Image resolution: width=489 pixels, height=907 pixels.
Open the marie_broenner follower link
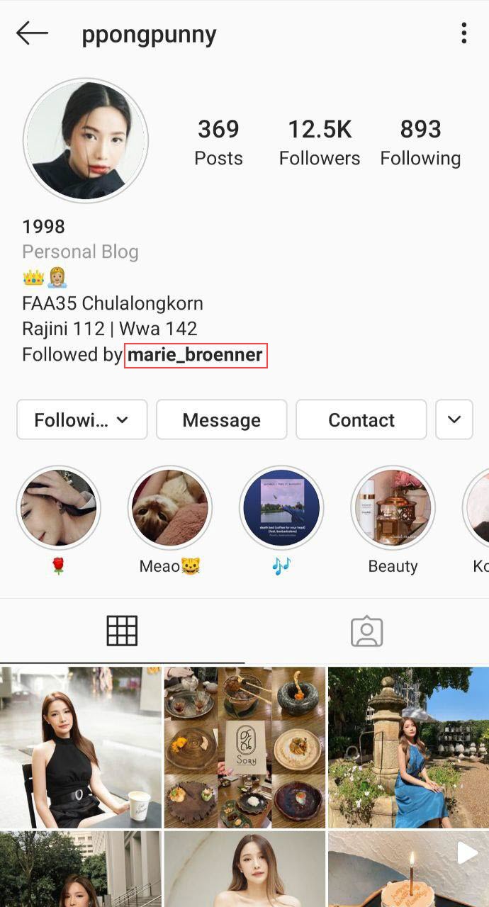(x=196, y=354)
